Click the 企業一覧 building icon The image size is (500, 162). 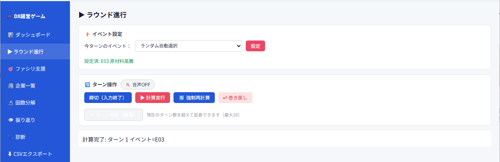pos(10,86)
